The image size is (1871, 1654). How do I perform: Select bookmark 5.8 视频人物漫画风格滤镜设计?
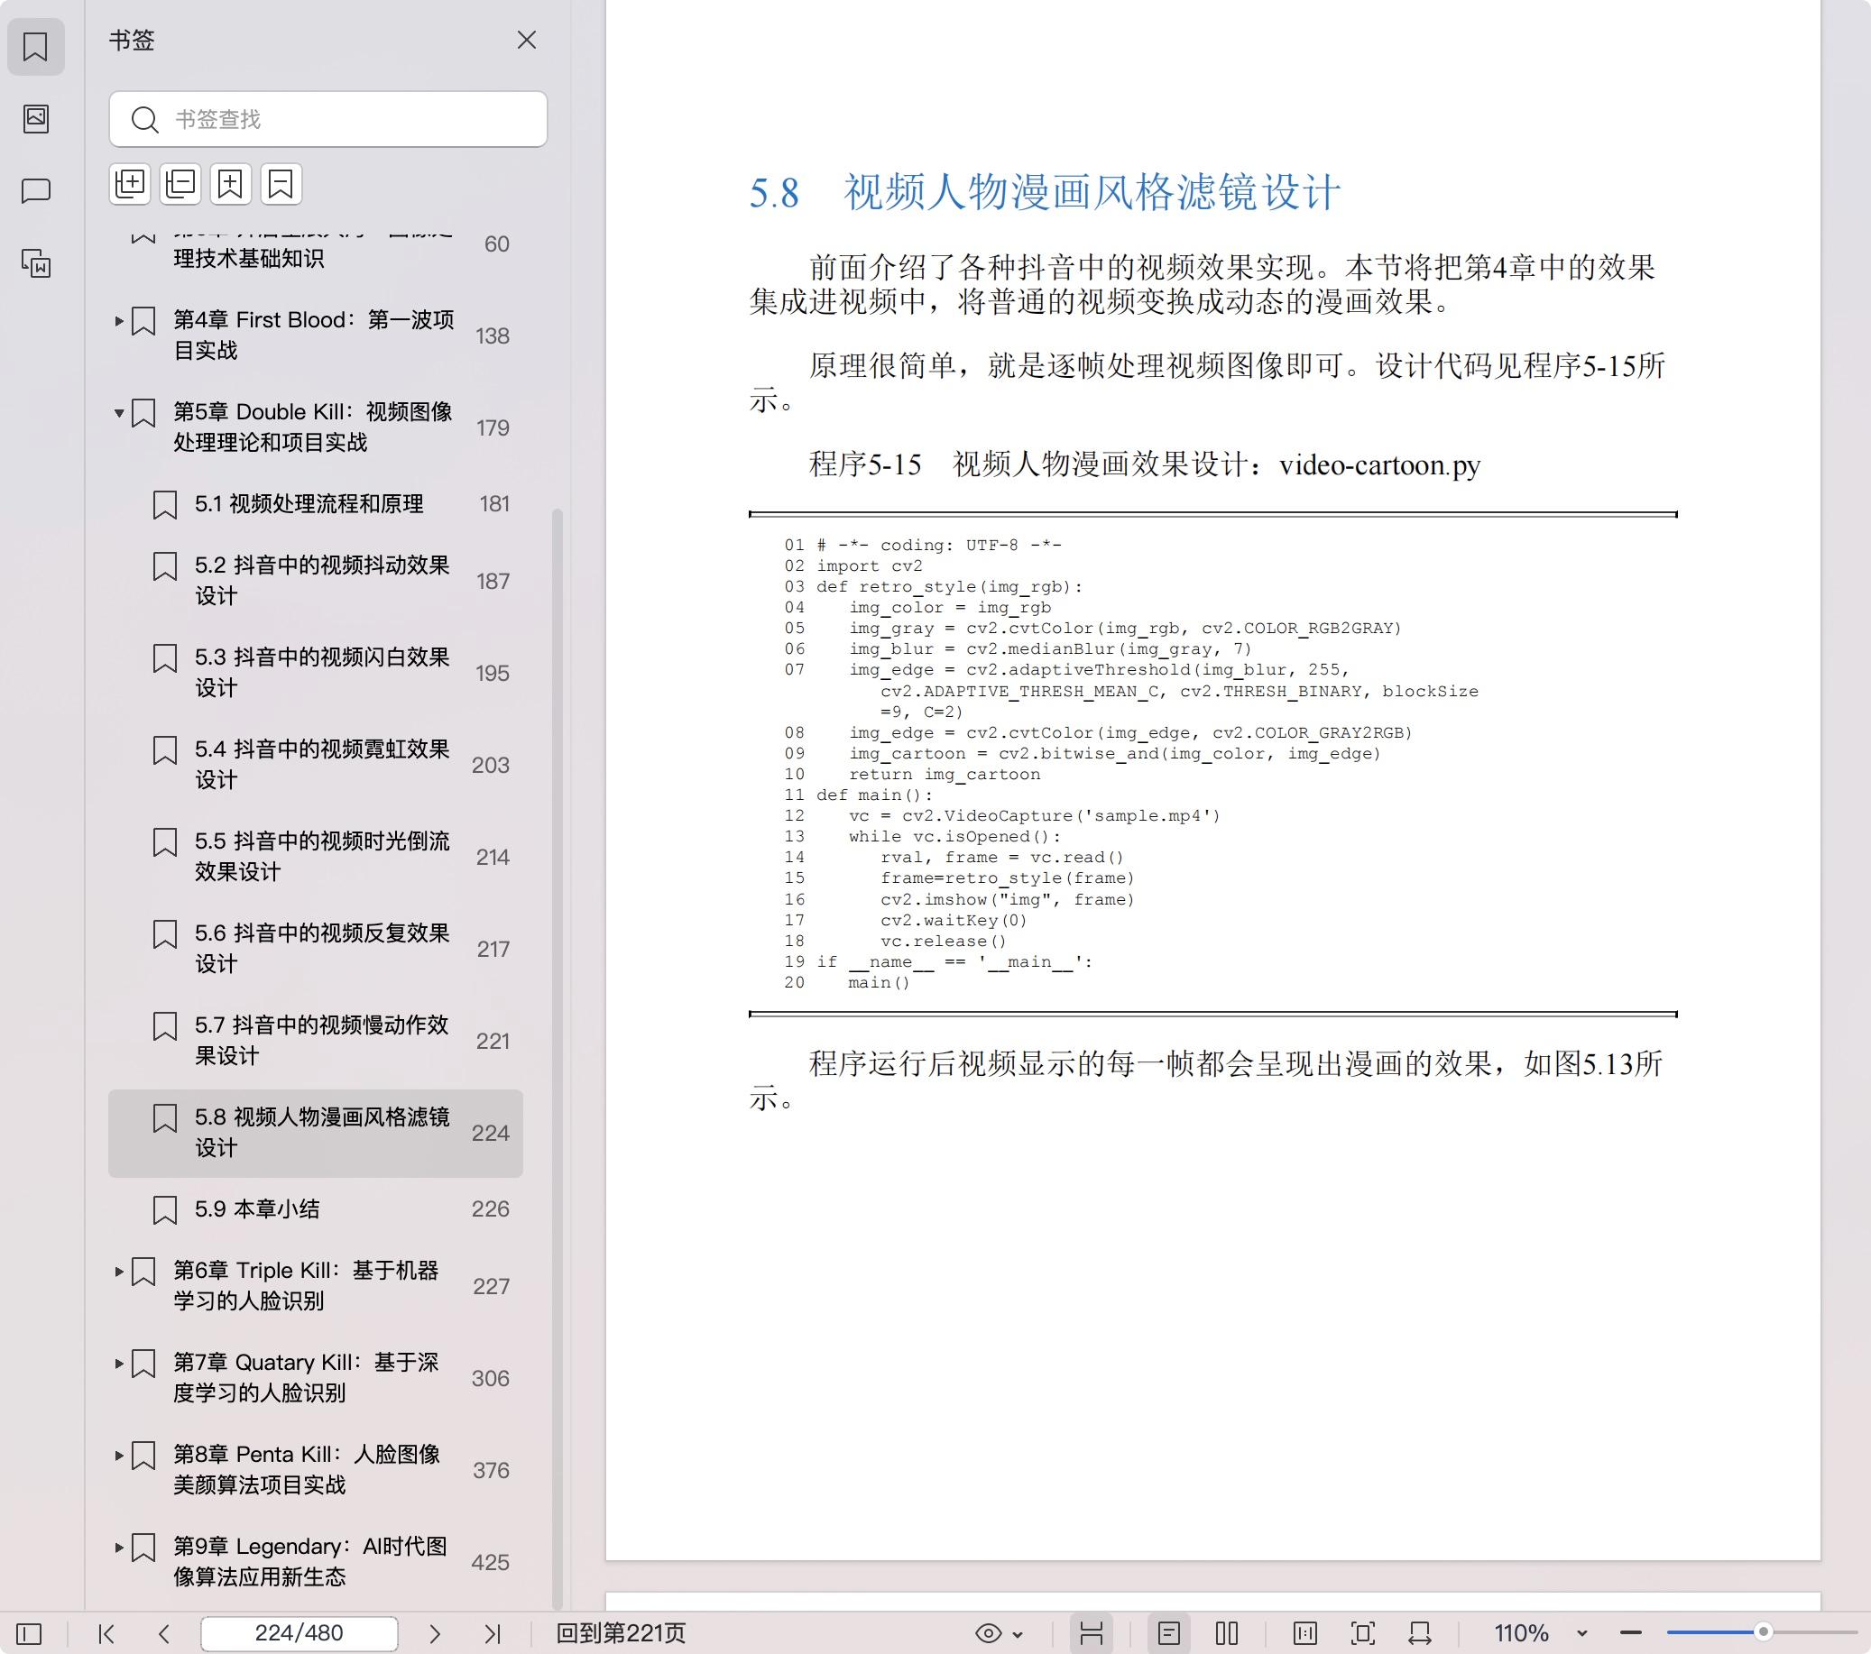coord(316,1132)
